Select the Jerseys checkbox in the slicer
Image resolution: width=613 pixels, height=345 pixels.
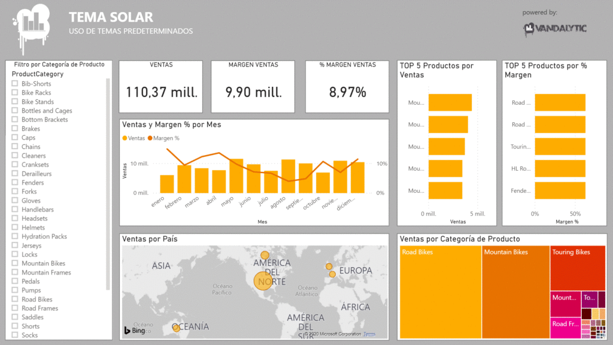tap(15, 245)
